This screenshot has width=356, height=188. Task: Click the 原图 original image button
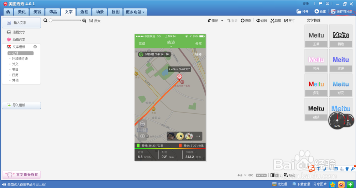(x=246, y=21)
